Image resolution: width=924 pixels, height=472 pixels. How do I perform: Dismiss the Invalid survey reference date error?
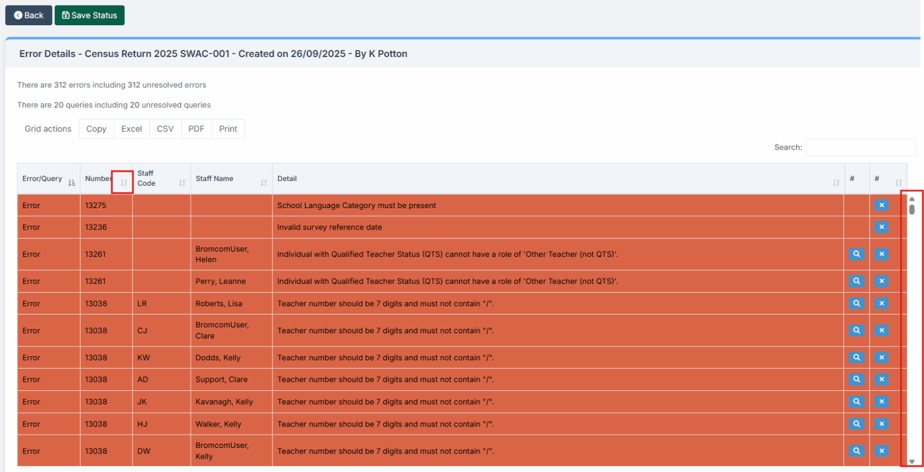click(x=881, y=227)
